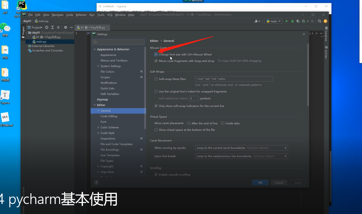Enable Inside tabs caret placement checkbox
This screenshot has height=214, width=362.
pyautogui.click(x=222, y=123)
